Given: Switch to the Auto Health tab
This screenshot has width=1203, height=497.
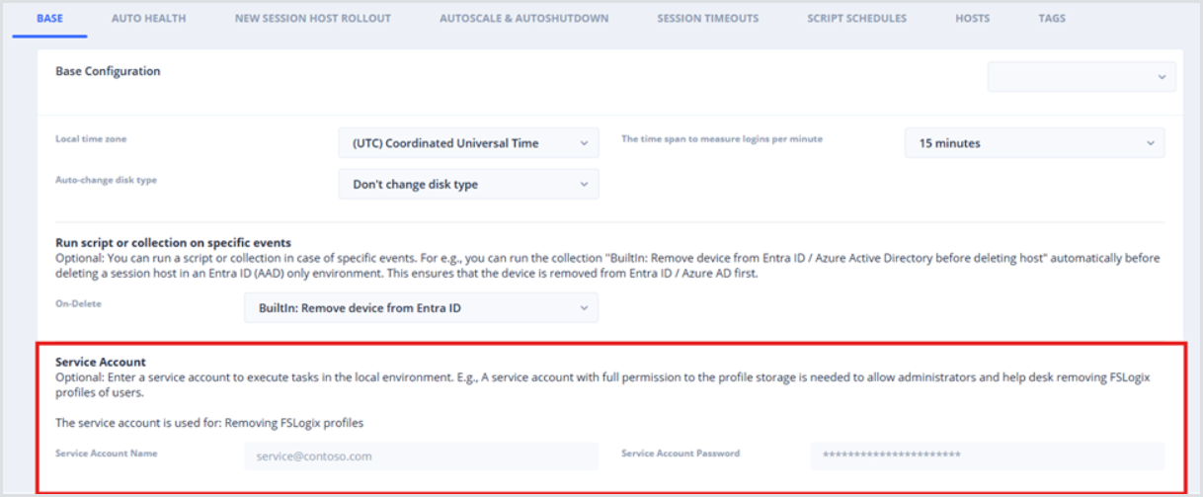Looking at the screenshot, I should (148, 18).
